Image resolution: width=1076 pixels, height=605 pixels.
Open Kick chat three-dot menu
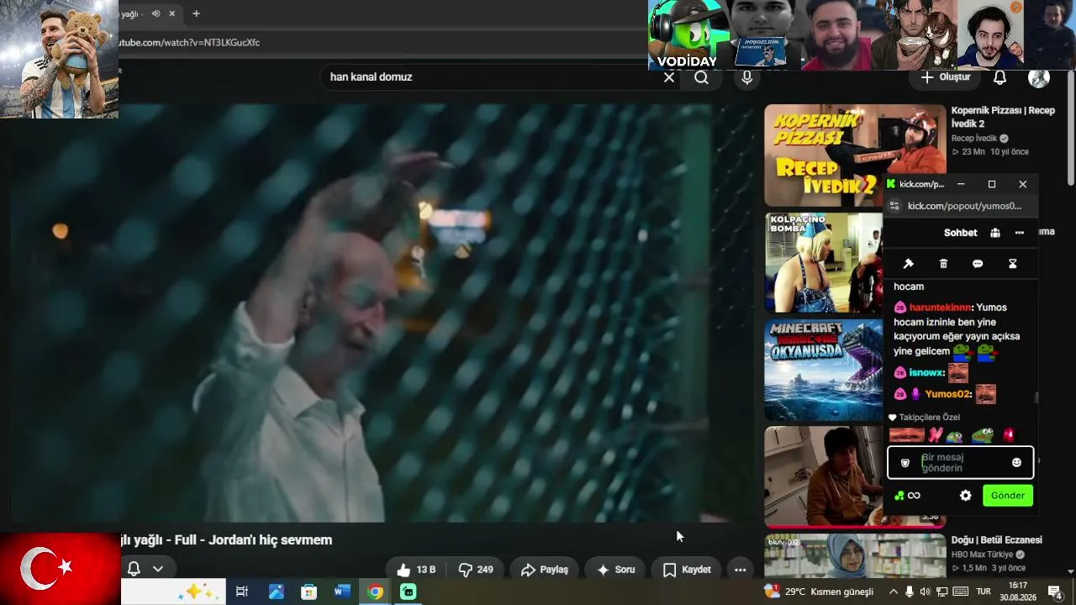pos(1020,233)
